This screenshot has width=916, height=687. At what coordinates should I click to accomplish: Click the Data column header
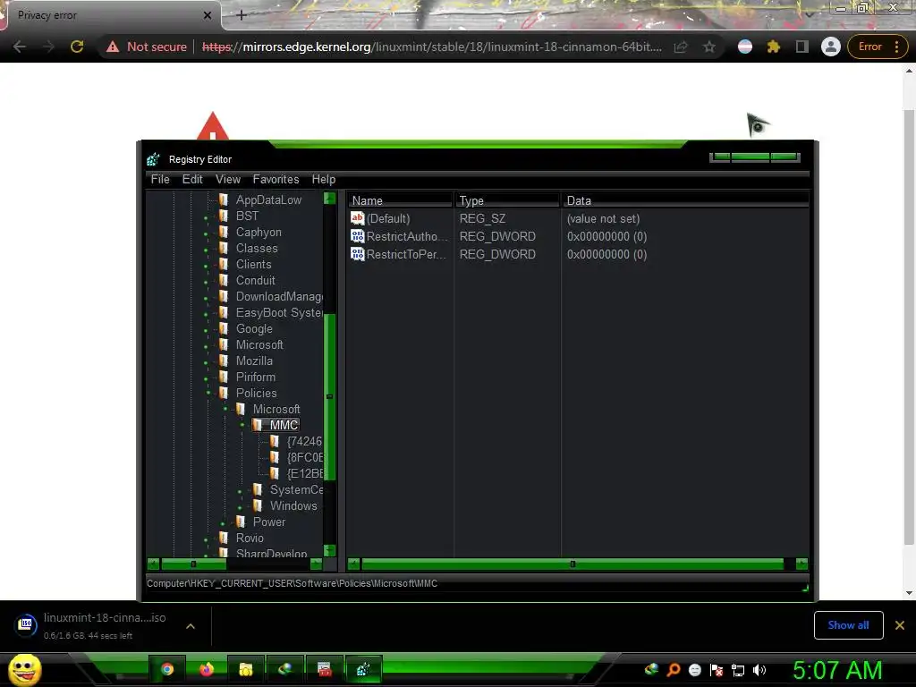tap(685, 200)
